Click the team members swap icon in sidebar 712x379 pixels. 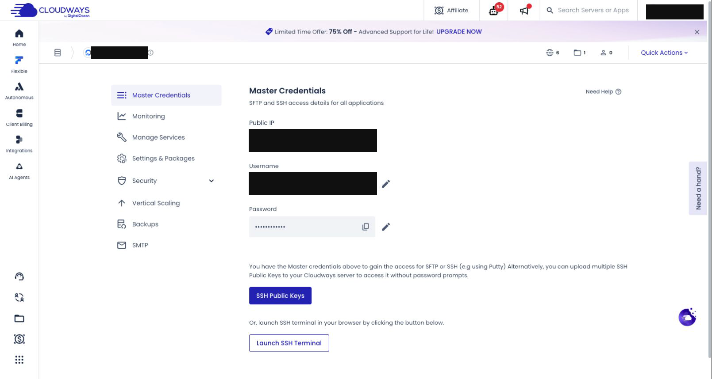click(x=19, y=297)
